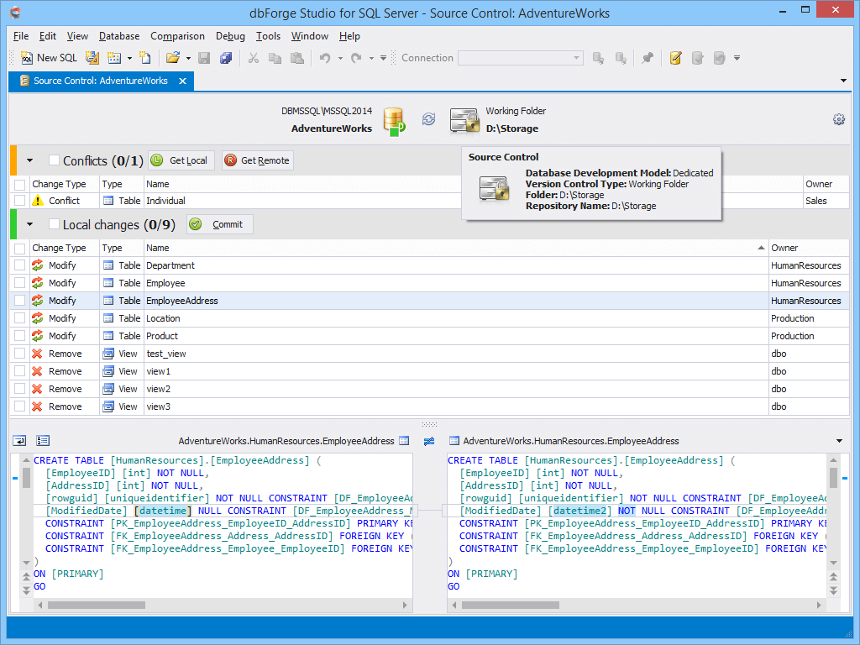
Task: Click the right SQL pane horizontal scrollbar thumb
Action: pyautogui.click(x=511, y=605)
